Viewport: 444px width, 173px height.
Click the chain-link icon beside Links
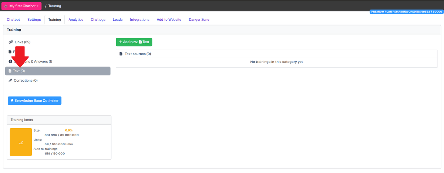[x=11, y=42]
